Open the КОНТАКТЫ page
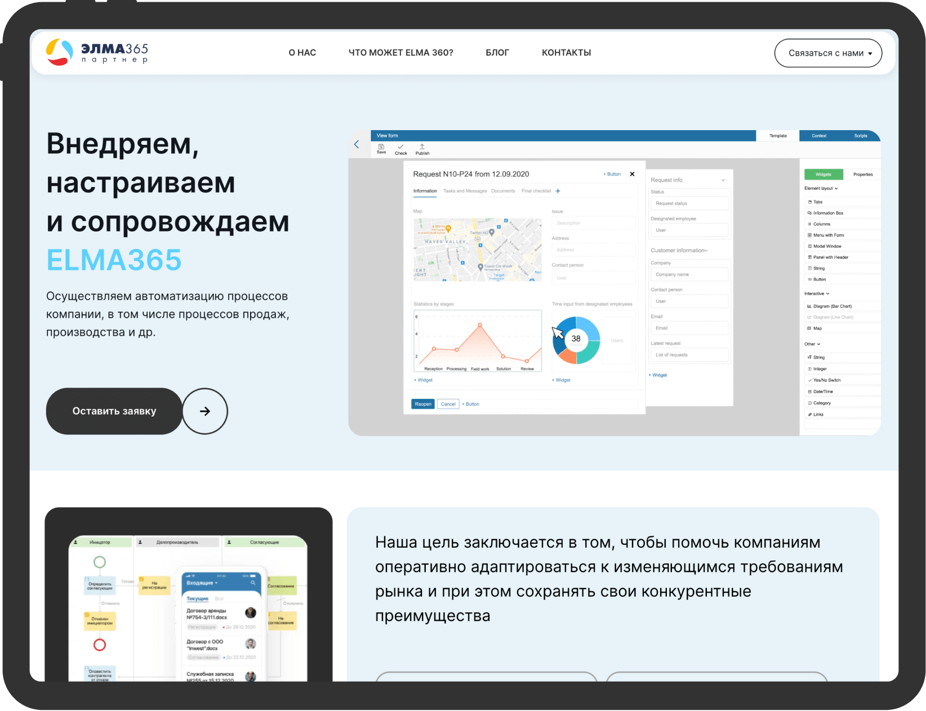The width and height of the screenshot is (926, 711). coord(567,52)
